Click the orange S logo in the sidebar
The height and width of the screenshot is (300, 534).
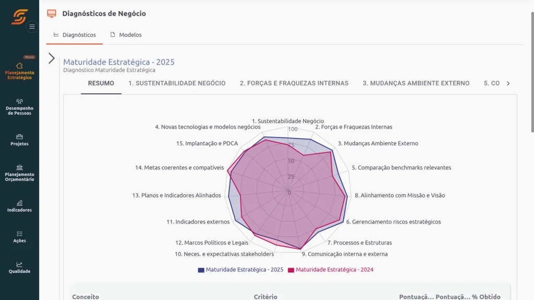pos(19,17)
